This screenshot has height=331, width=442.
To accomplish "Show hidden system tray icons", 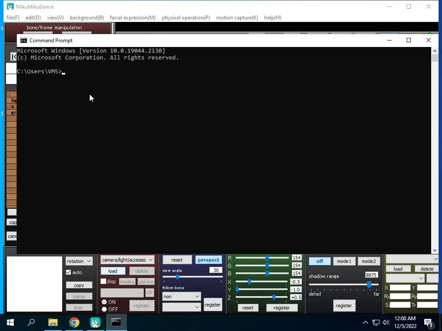I will click(x=365, y=322).
